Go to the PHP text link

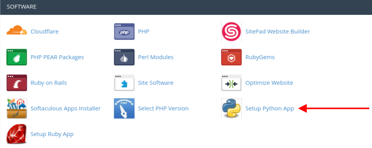144,31
